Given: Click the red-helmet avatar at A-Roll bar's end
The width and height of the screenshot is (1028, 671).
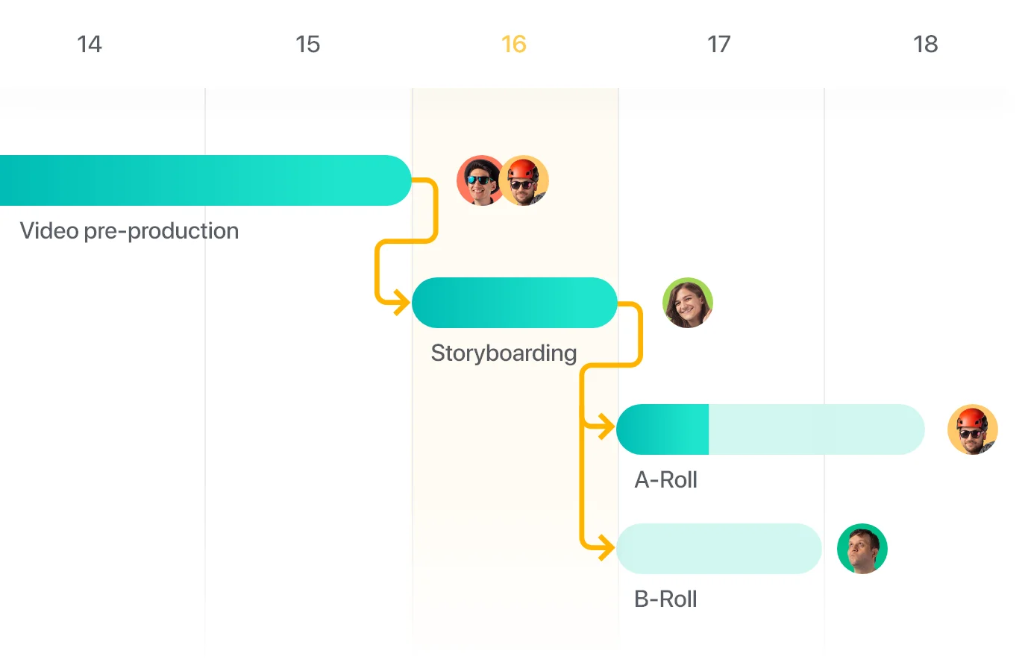Looking at the screenshot, I should point(973,429).
